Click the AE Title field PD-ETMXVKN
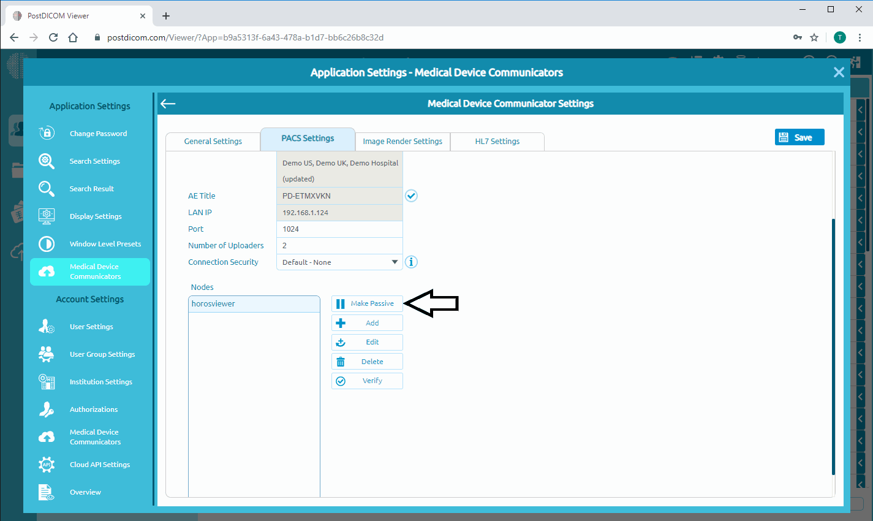Screen dimensions: 873x521 pyautogui.click(x=339, y=196)
